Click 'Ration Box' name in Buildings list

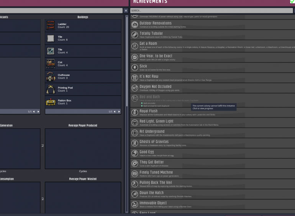[x=64, y=101]
